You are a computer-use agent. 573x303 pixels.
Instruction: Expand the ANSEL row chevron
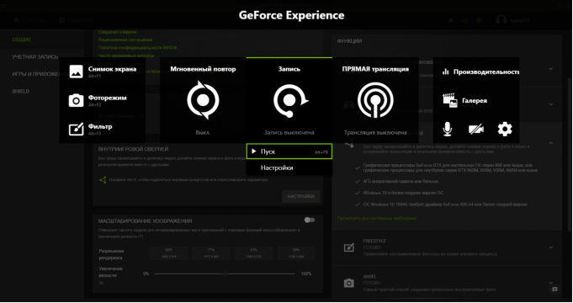pos(551,283)
